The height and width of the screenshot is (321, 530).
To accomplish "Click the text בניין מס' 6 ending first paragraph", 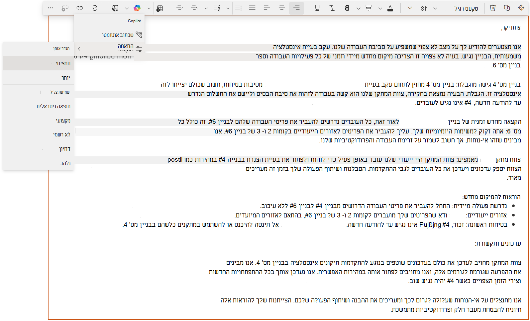I will tap(506, 65).
